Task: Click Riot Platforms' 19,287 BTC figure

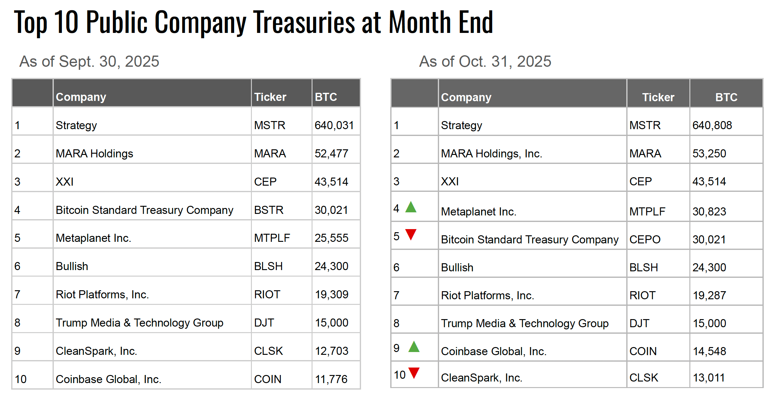Action: (709, 295)
